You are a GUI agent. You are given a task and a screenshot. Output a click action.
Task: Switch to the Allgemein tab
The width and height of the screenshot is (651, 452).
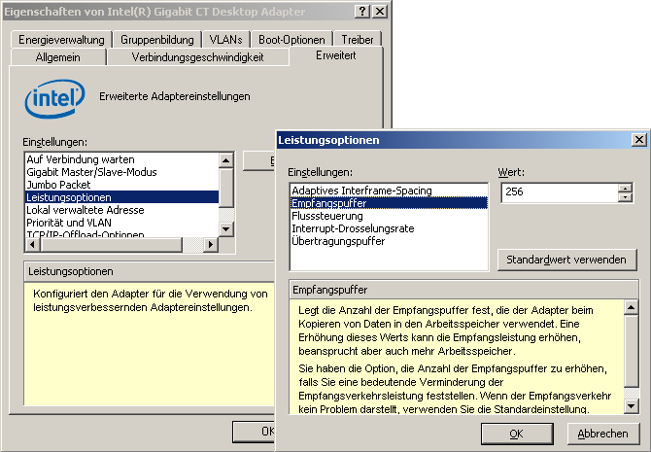[x=57, y=57]
